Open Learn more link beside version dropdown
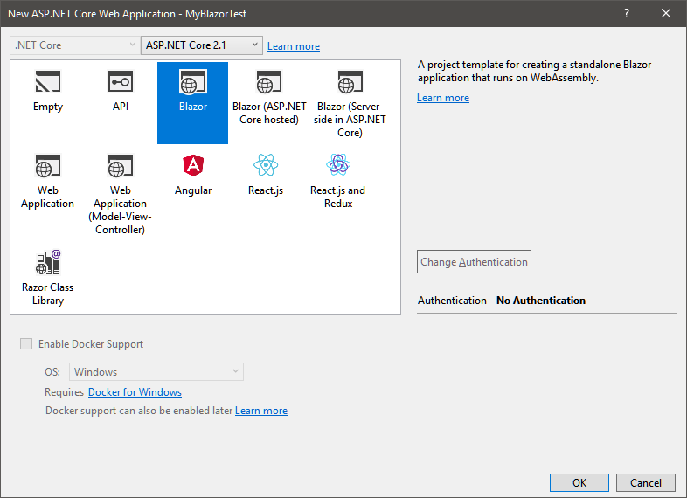The image size is (687, 498). [x=294, y=46]
